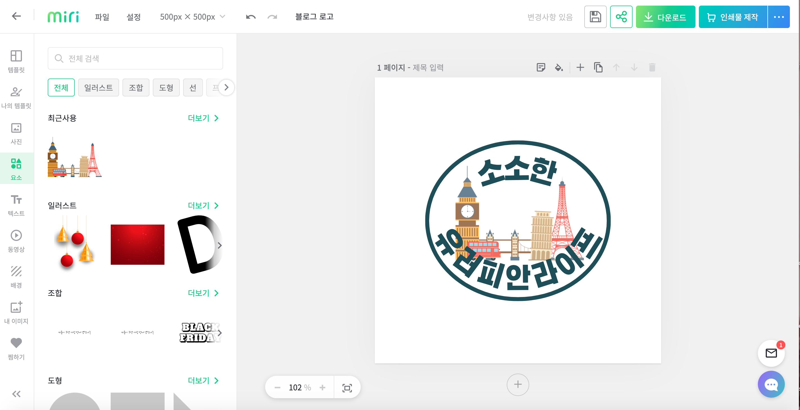800x410 pixels.
Task: Click the 다운로드 button
Action: [665, 17]
